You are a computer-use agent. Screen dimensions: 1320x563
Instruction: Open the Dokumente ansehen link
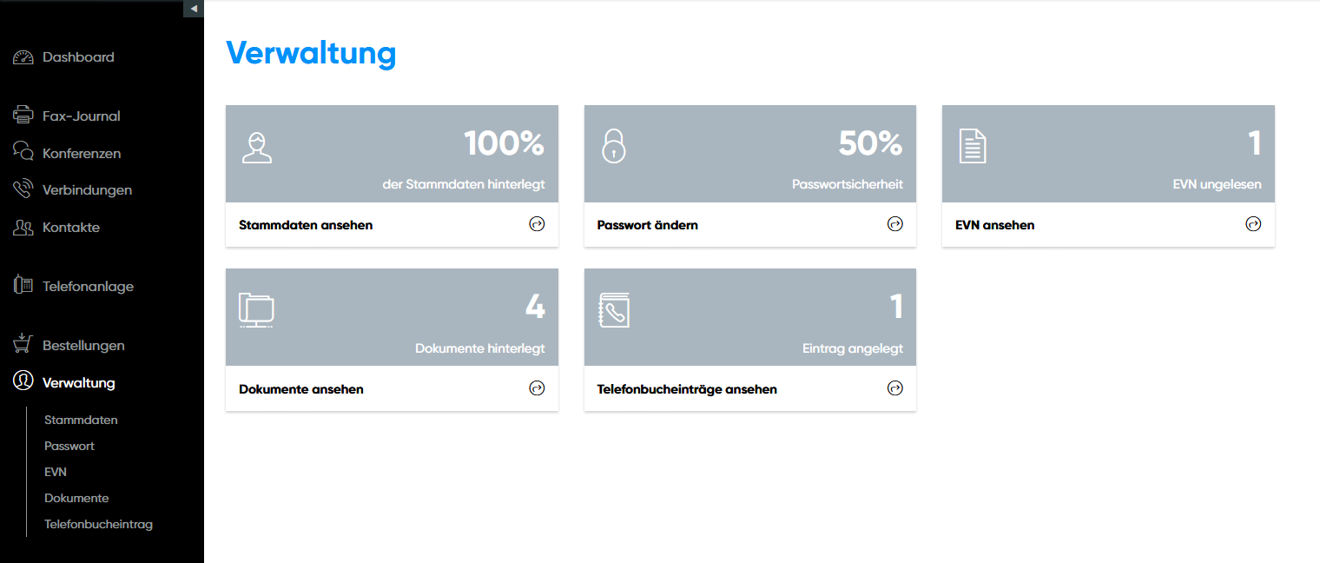point(301,389)
